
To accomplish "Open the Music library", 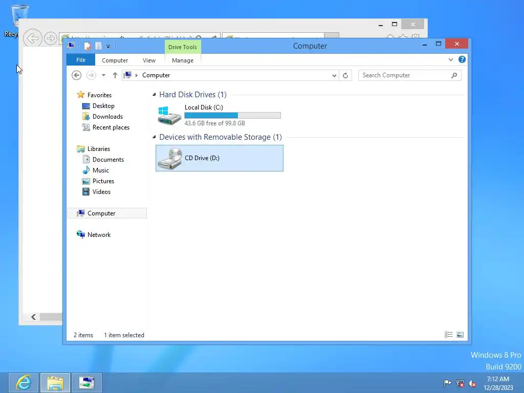I will click(101, 170).
